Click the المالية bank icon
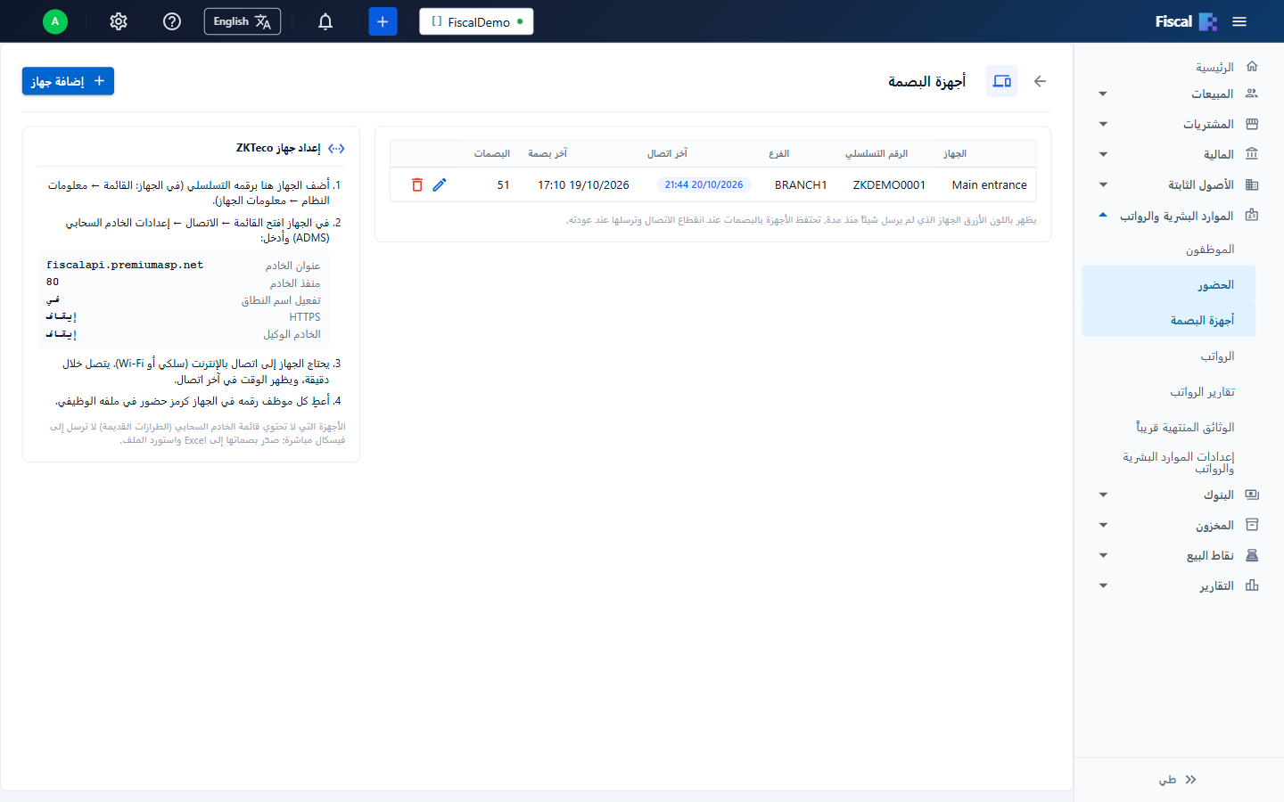This screenshot has height=802, width=1284. click(1252, 154)
